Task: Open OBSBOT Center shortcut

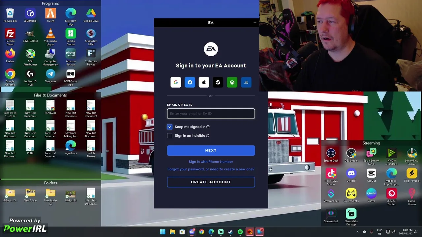Action: [x=392, y=197]
